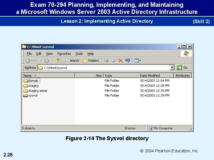Click the folder icon in title bar
214x160 pixels.
point(24,47)
